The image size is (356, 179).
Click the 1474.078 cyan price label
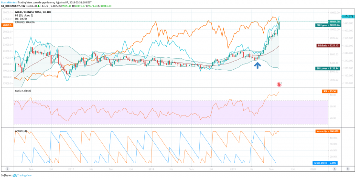pos(348,17)
